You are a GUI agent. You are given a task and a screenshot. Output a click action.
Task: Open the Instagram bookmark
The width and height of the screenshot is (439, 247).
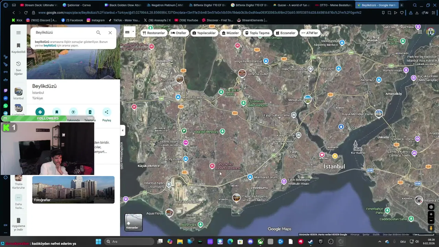(x=95, y=20)
